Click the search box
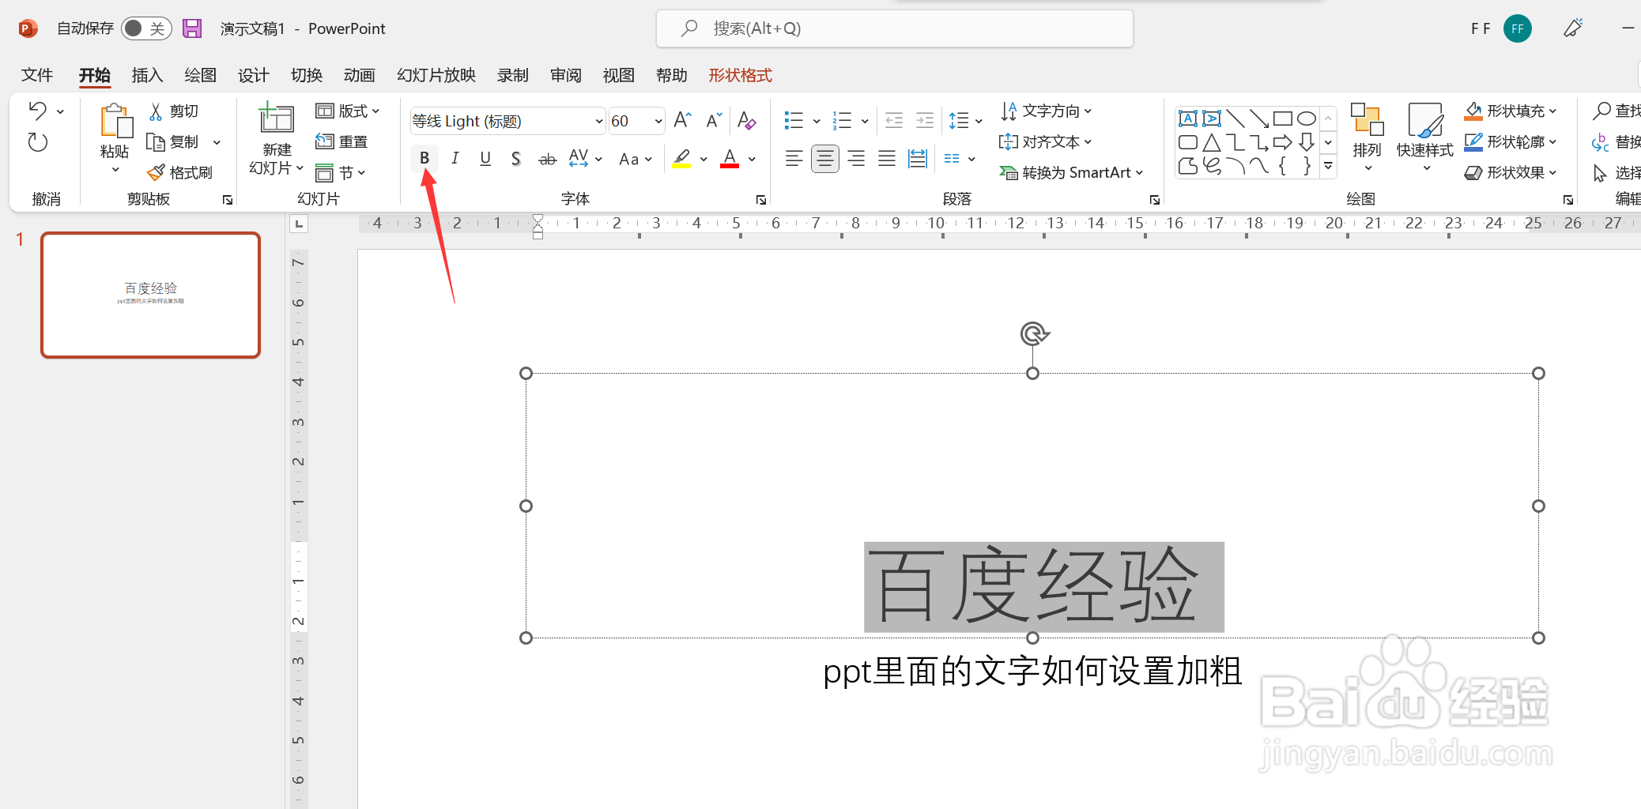 click(x=894, y=28)
